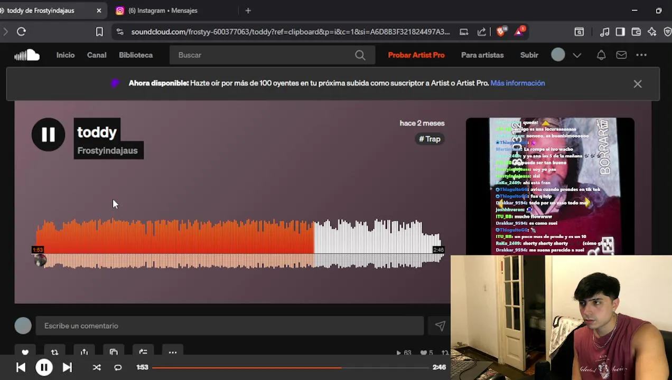The width and height of the screenshot is (672, 380).
Task: Open the browser history search icon
Action: (579, 32)
